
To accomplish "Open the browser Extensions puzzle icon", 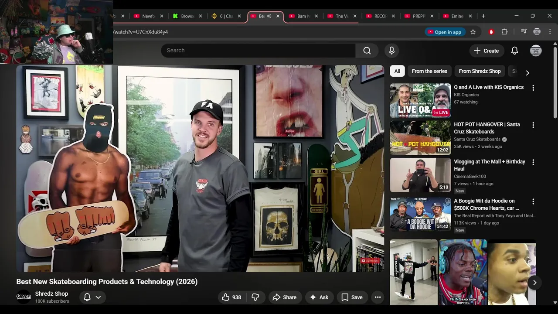I will pyautogui.click(x=504, y=32).
